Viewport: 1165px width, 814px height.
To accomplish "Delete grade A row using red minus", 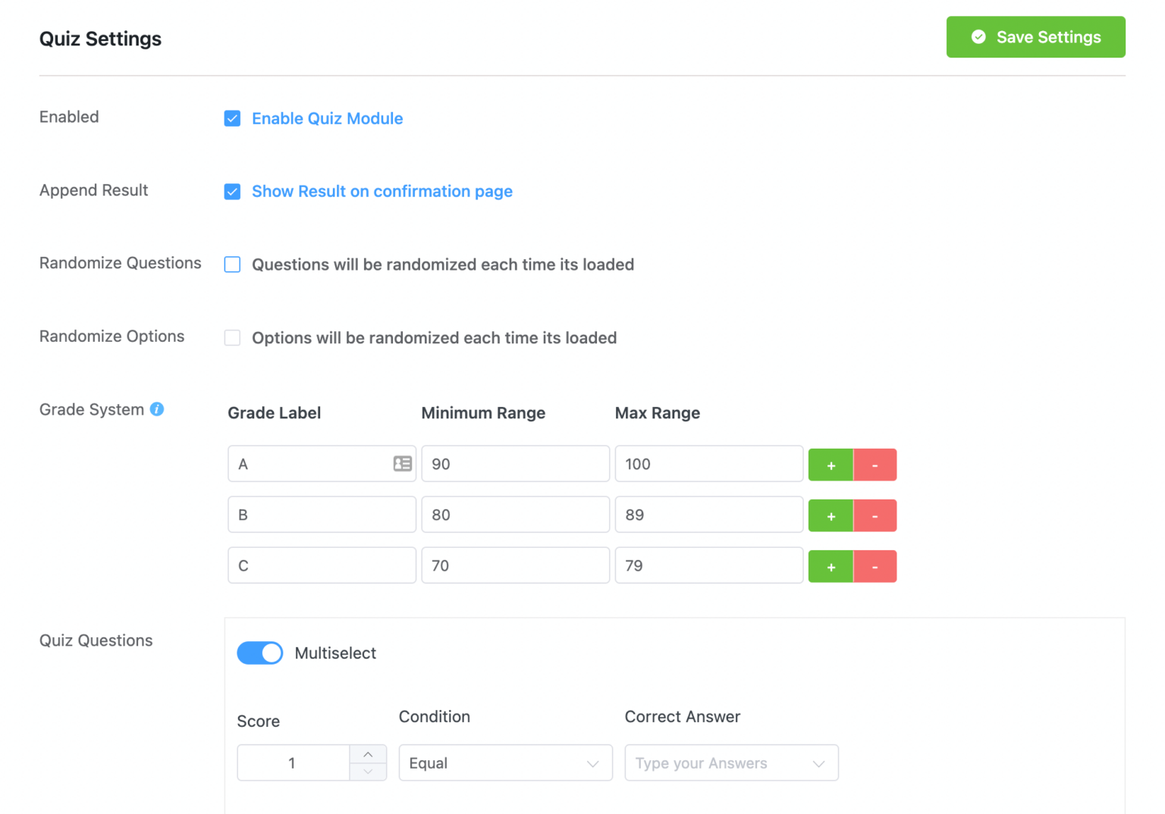I will (x=875, y=465).
